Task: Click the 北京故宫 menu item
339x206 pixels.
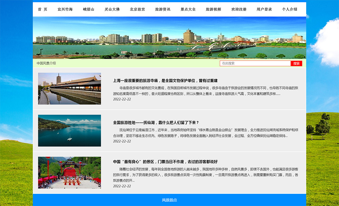Action: (x=138, y=9)
